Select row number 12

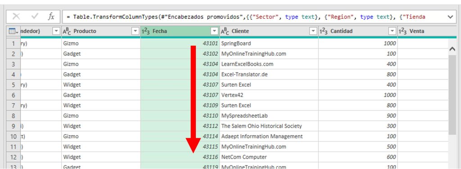pyautogui.click(x=13, y=157)
